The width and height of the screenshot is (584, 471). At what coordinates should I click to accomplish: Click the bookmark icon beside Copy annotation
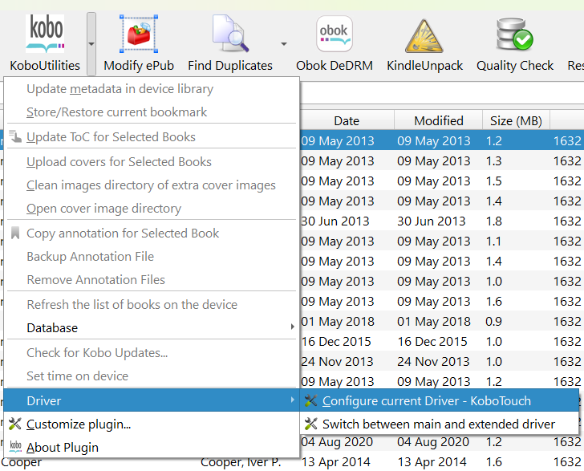[x=15, y=233]
